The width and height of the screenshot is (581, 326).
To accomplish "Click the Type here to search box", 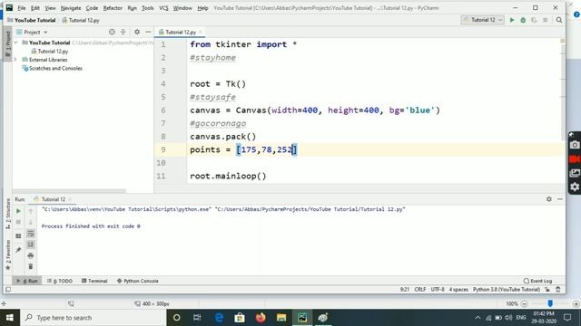I will point(94,318).
